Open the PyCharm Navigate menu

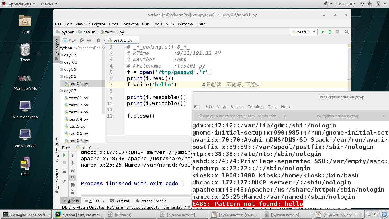click(x=97, y=24)
